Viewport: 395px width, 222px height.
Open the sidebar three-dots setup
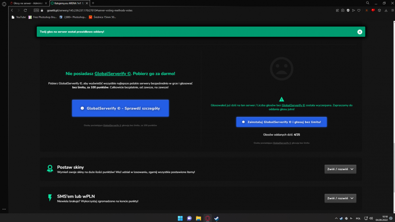pyautogui.click(x=4, y=209)
